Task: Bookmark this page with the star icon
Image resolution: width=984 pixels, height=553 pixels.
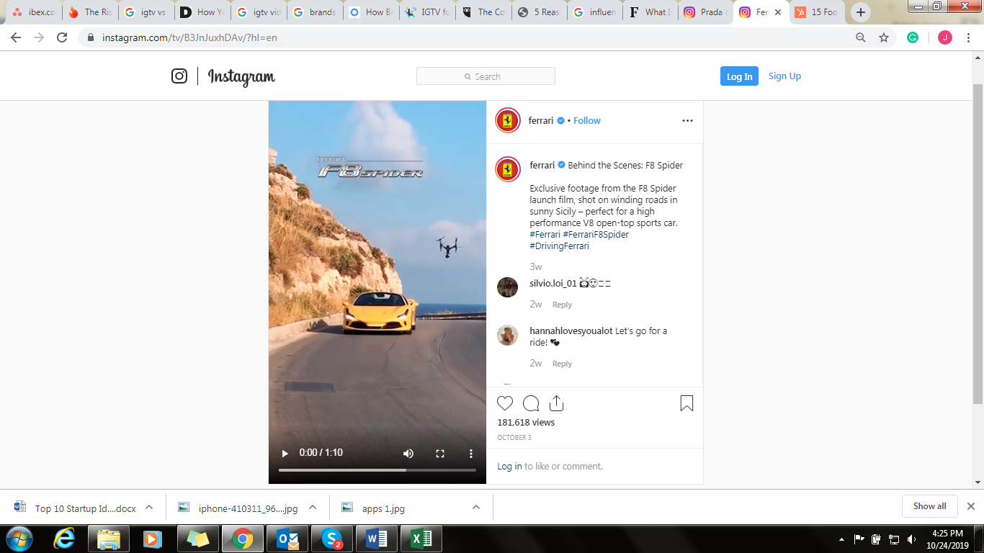Action: (x=884, y=37)
